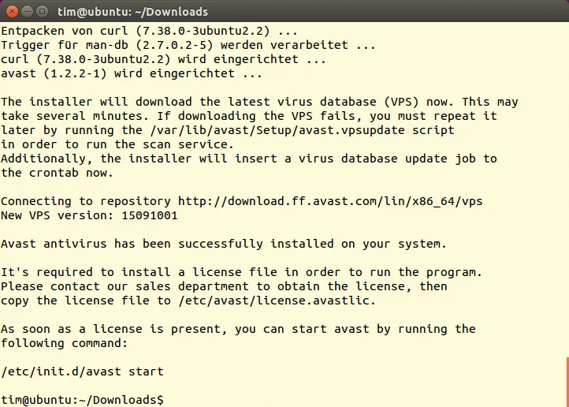Click the orange scrollbar thumb
The width and height of the screenshot is (569, 407).
pos(566,382)
